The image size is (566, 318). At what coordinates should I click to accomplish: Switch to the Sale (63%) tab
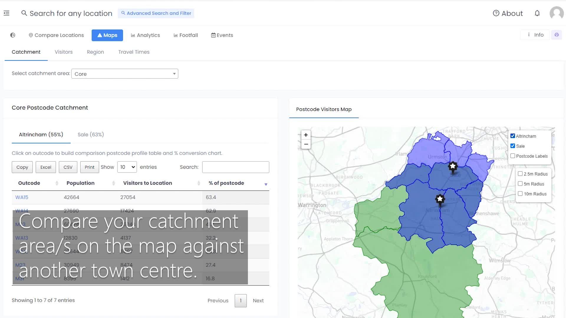tap(91, 135)
